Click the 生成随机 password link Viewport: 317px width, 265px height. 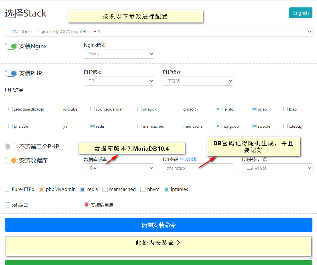click(189, 160)
